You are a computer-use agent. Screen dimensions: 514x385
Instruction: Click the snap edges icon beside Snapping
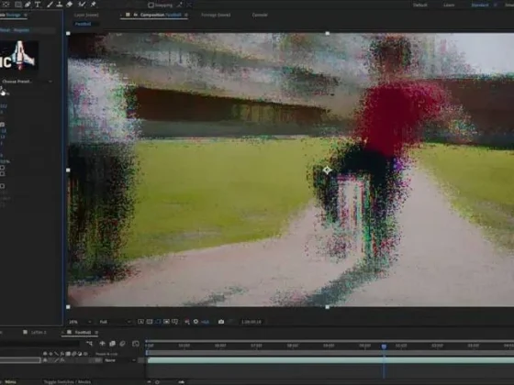point(180,5)
